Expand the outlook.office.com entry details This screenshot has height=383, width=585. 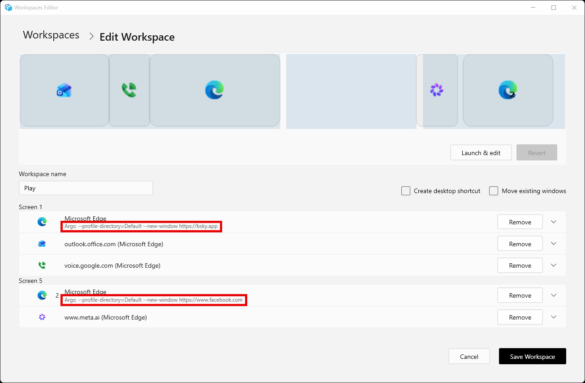[554, 244]
